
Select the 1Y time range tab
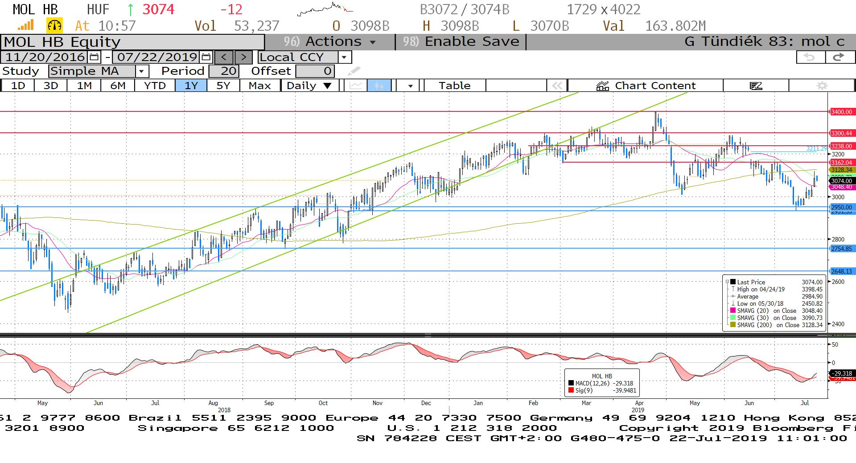pos(191,86)
